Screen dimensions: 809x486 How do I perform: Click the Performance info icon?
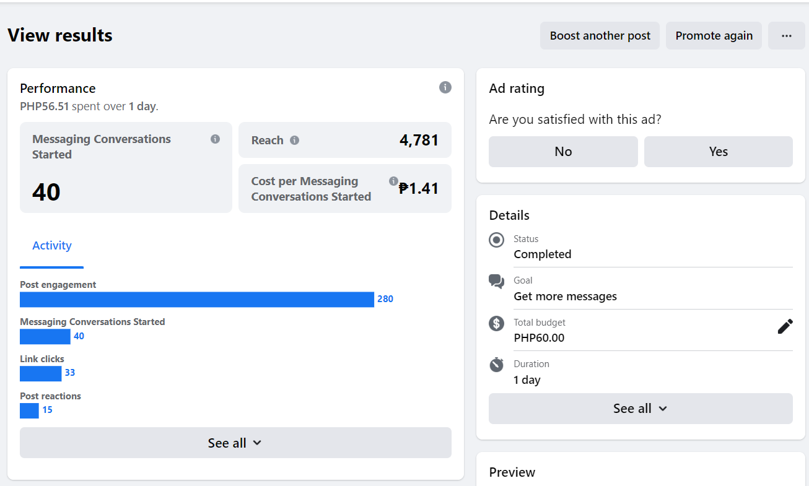(445, 87)
